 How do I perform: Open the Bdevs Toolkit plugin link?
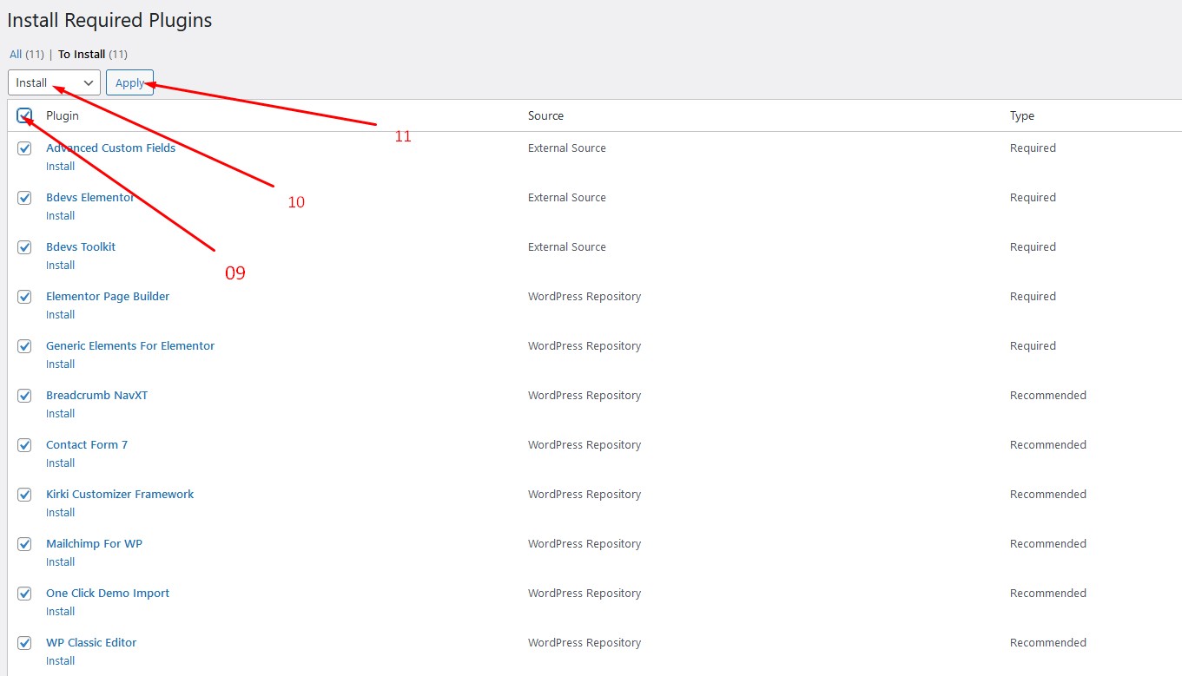(x=81, y=246)
